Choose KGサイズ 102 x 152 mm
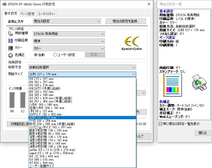 coord(82,114)
